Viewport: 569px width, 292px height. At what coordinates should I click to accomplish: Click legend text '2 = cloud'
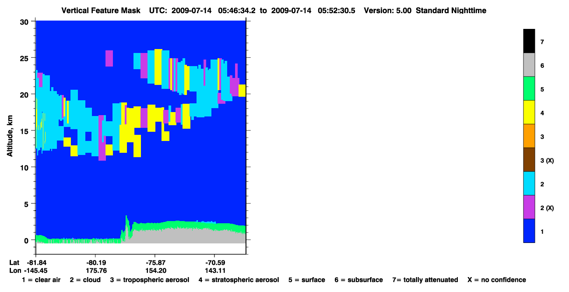coord(85,280)
